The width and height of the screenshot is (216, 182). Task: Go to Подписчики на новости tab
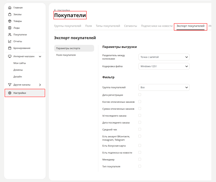[x=157, y=26]
